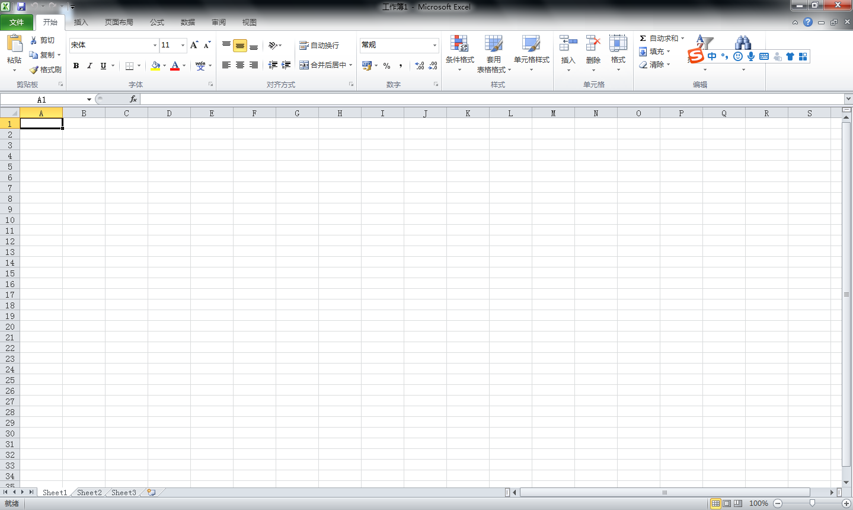Screen dimensions: 853x510
Task: Switch to Data (数据) tab
Action: (188, 23)
